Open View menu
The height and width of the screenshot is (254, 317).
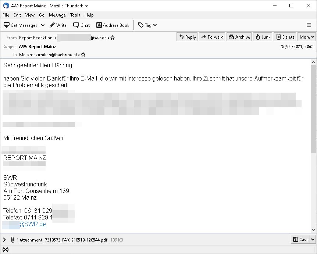tap(30, 15)
